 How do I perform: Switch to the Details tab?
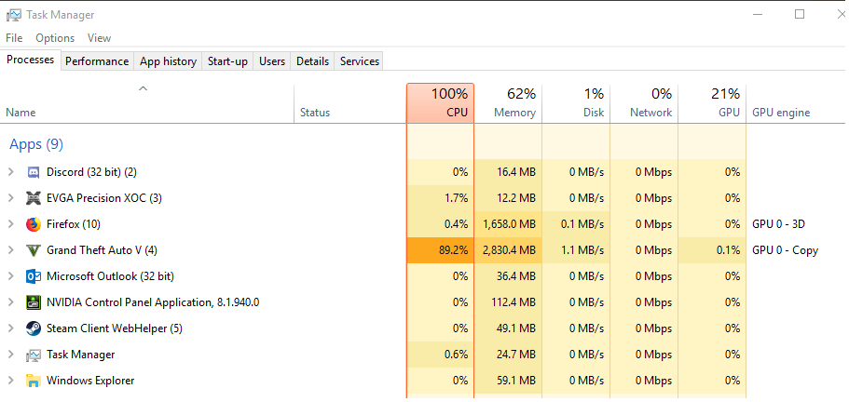pyautogui.click(x=312, y=61)
